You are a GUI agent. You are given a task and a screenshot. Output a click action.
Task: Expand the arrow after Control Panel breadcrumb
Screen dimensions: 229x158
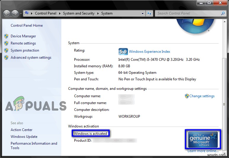(60, 13)
